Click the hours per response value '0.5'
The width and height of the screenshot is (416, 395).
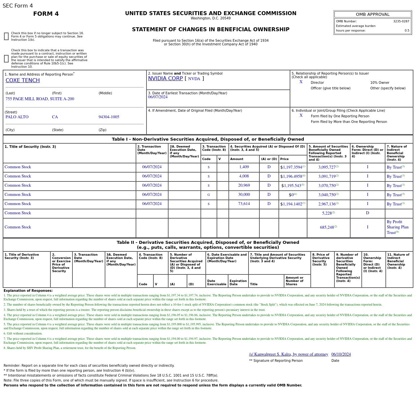click(407, 31)
